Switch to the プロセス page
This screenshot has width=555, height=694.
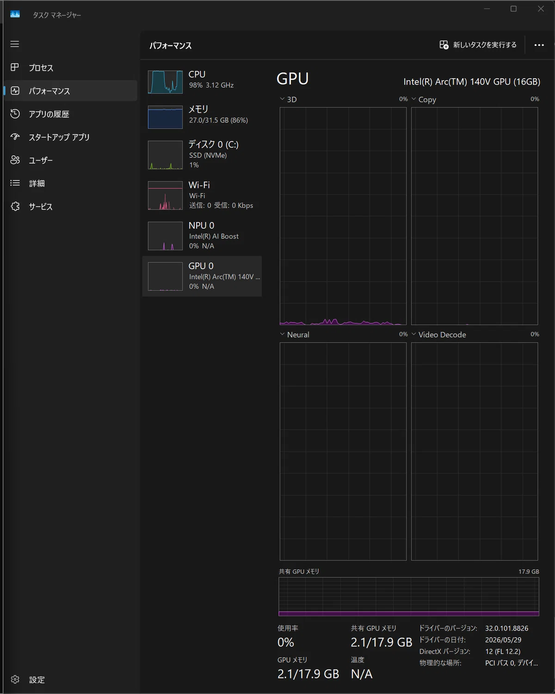[x=70, y=68]
